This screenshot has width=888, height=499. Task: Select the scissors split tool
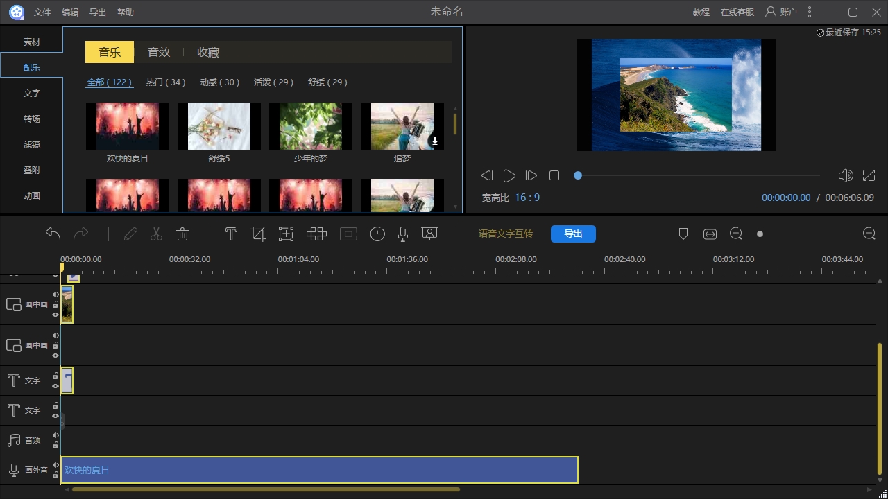coord(156,234)
